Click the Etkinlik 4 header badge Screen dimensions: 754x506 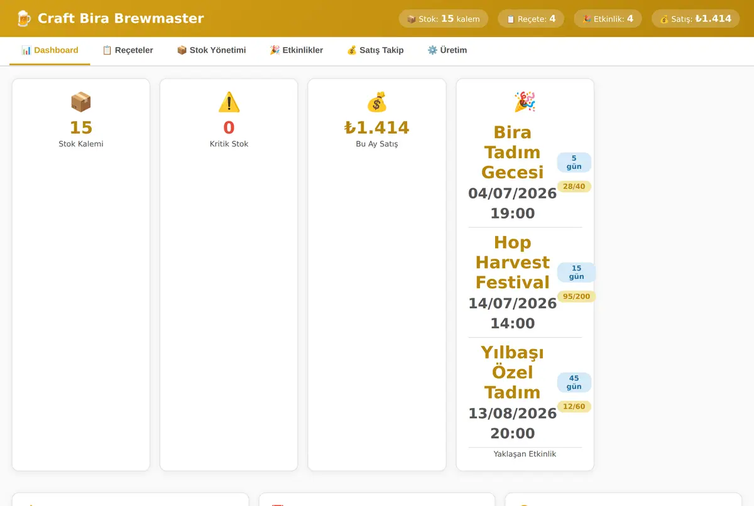coord(608,19)
